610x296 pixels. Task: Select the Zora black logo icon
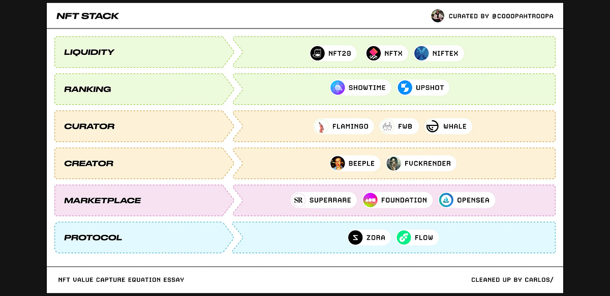(355, 237)
